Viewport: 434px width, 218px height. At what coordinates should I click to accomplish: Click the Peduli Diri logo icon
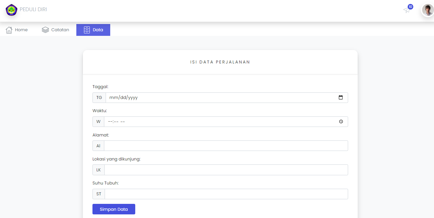[11, 10]
